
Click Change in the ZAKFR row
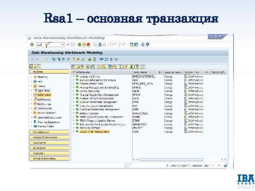click(168, 117)
